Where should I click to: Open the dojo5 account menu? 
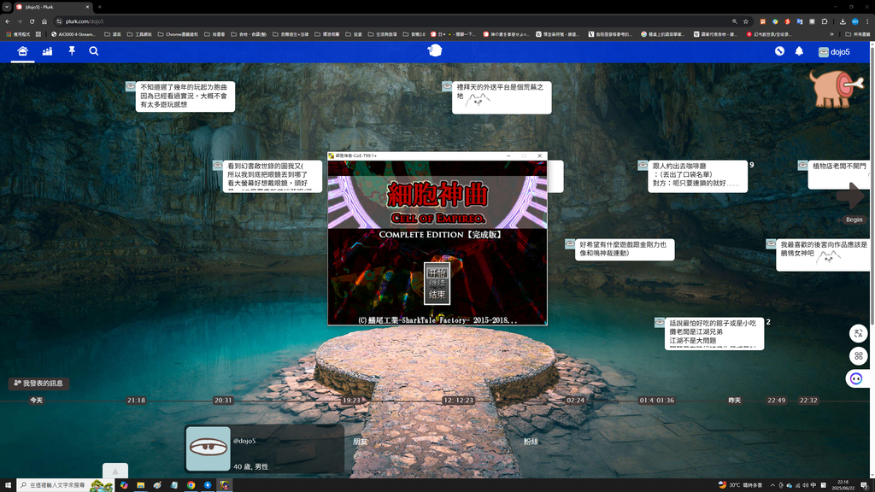(834, 52)
